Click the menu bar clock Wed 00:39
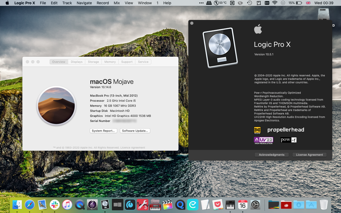 pos(324,3)
